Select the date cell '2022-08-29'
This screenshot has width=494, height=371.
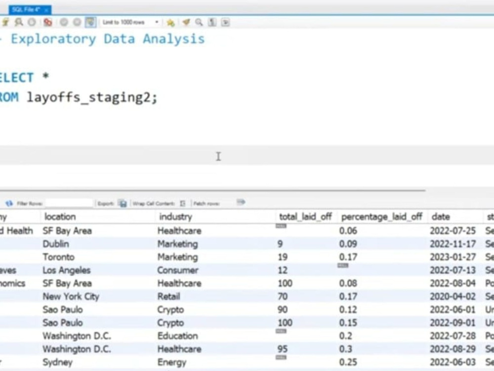click(453, 349)
